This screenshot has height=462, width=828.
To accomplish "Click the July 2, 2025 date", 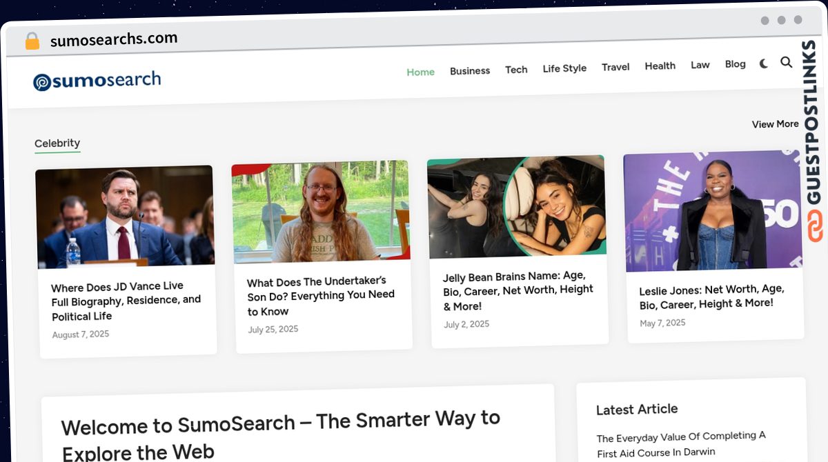I will tap(466, 324).
